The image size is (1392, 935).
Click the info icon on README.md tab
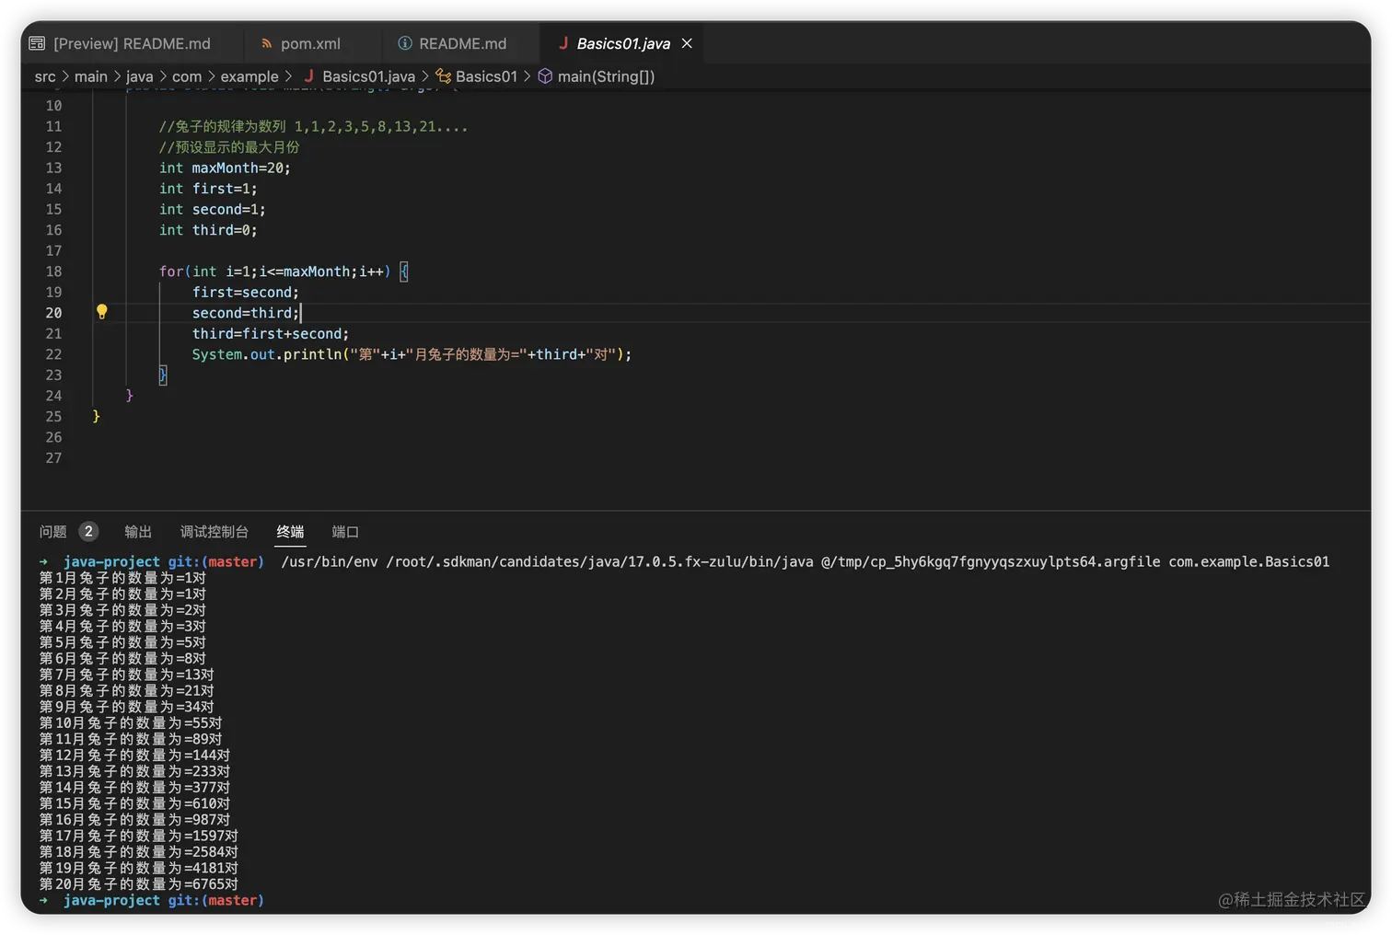coord(404,43)
